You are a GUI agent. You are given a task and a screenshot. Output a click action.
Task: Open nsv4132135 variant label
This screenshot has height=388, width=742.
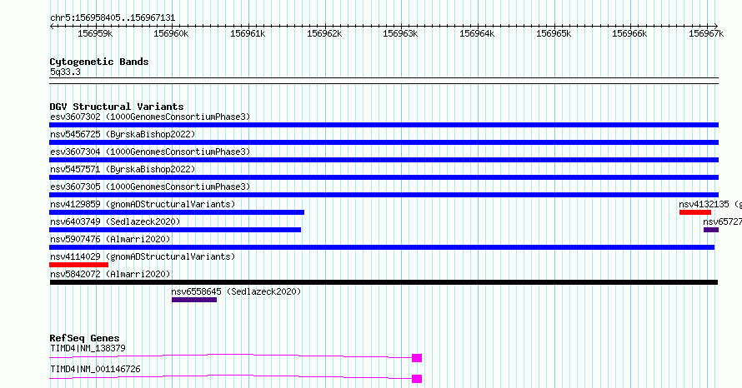click(x=710, y=204)
